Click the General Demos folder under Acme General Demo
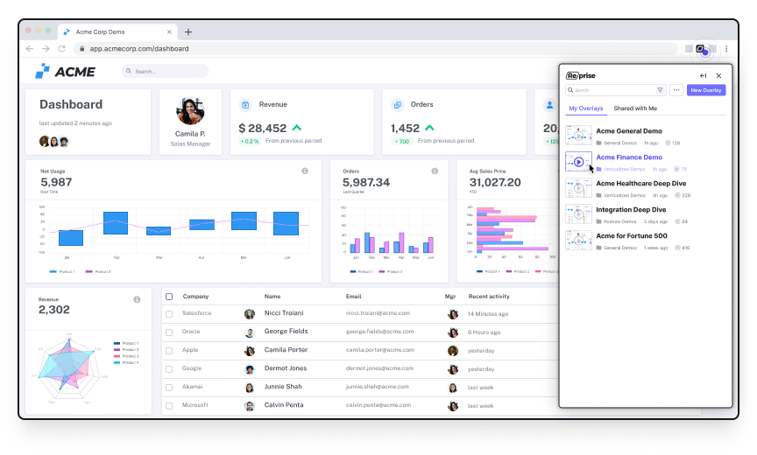This screenshot has height=455, width=757. click(x=617, y=143)
